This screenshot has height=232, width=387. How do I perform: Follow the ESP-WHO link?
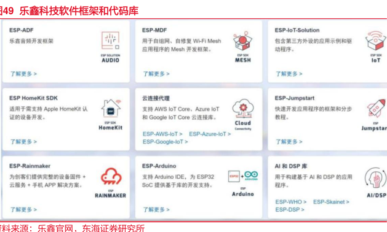point(291,202)
